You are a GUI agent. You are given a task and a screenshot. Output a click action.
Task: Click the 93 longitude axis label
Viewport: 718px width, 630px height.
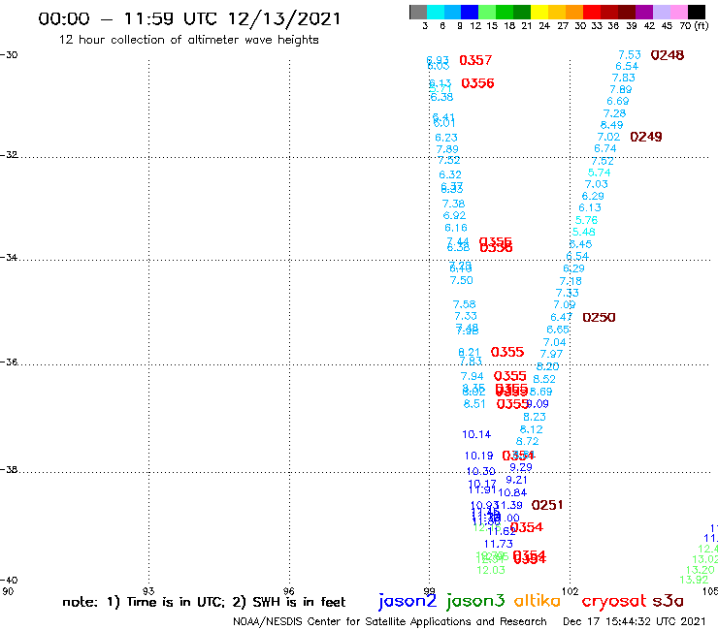(x=148, y=591)
